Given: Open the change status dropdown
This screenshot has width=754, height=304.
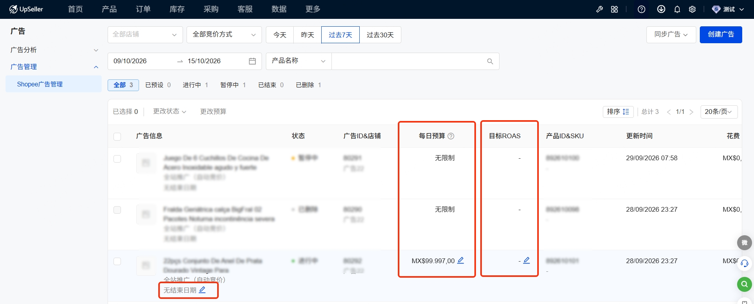Looking at the screenshot, I should [x=170, y=112].
